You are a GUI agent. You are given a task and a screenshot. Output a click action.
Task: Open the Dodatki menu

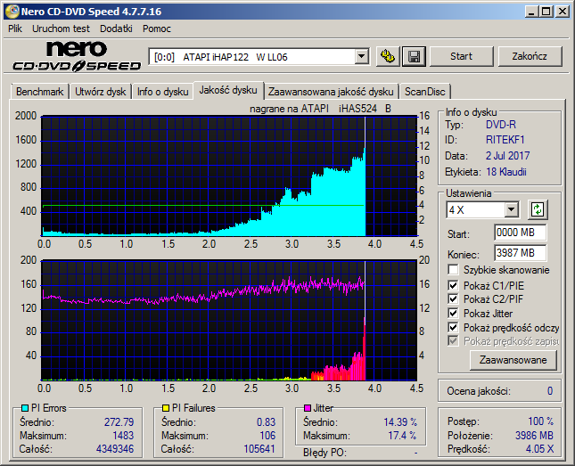click(x=116, y=29)
